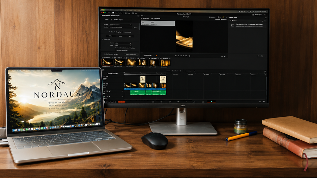
Task: Jump to first frame in viewer transport
Action: (176, 56)
